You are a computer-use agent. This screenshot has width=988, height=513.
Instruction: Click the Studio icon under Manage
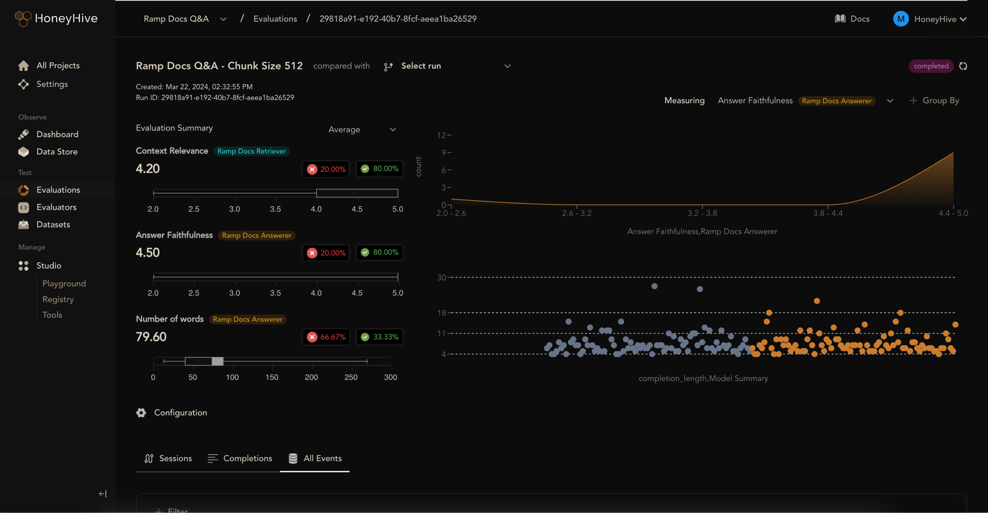[x=23, y=265]
